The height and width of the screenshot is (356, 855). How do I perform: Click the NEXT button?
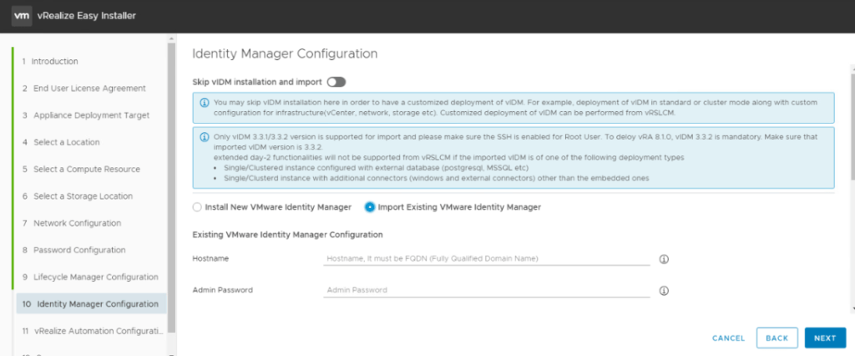(824, 338)
